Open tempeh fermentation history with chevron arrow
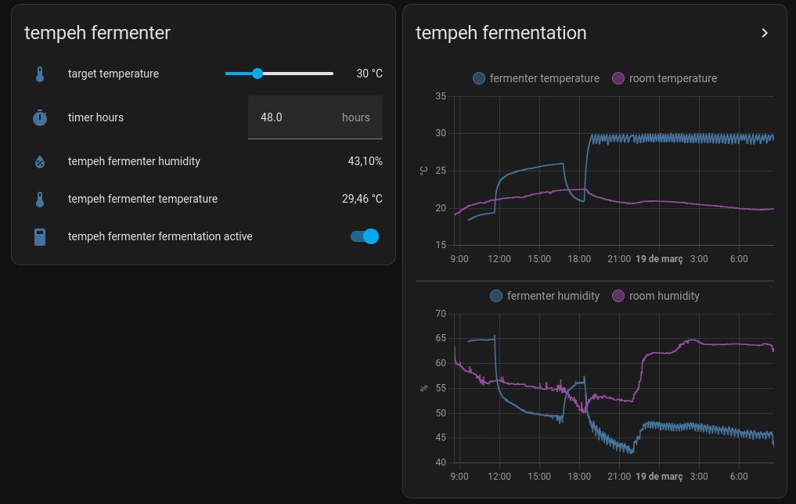 (x=765, y=33)
